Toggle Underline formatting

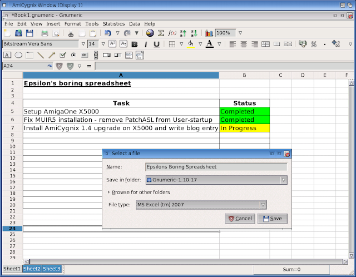coord(156,44)
